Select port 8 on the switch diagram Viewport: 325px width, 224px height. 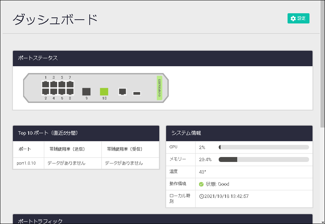tap(70, 91)
